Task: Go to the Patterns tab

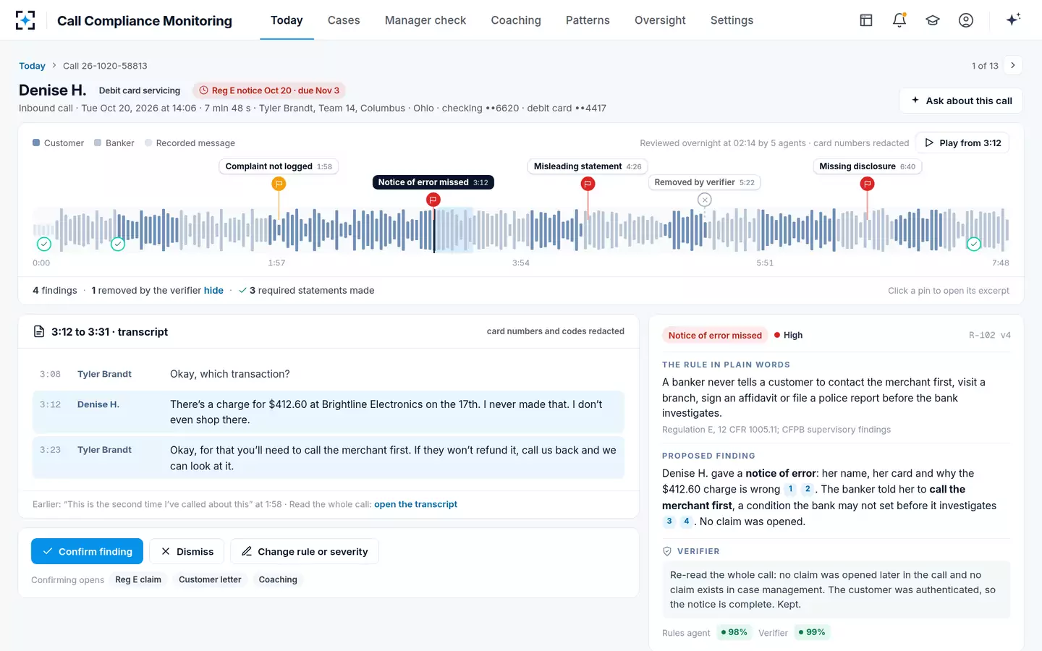Action: [x=588, y=20]
